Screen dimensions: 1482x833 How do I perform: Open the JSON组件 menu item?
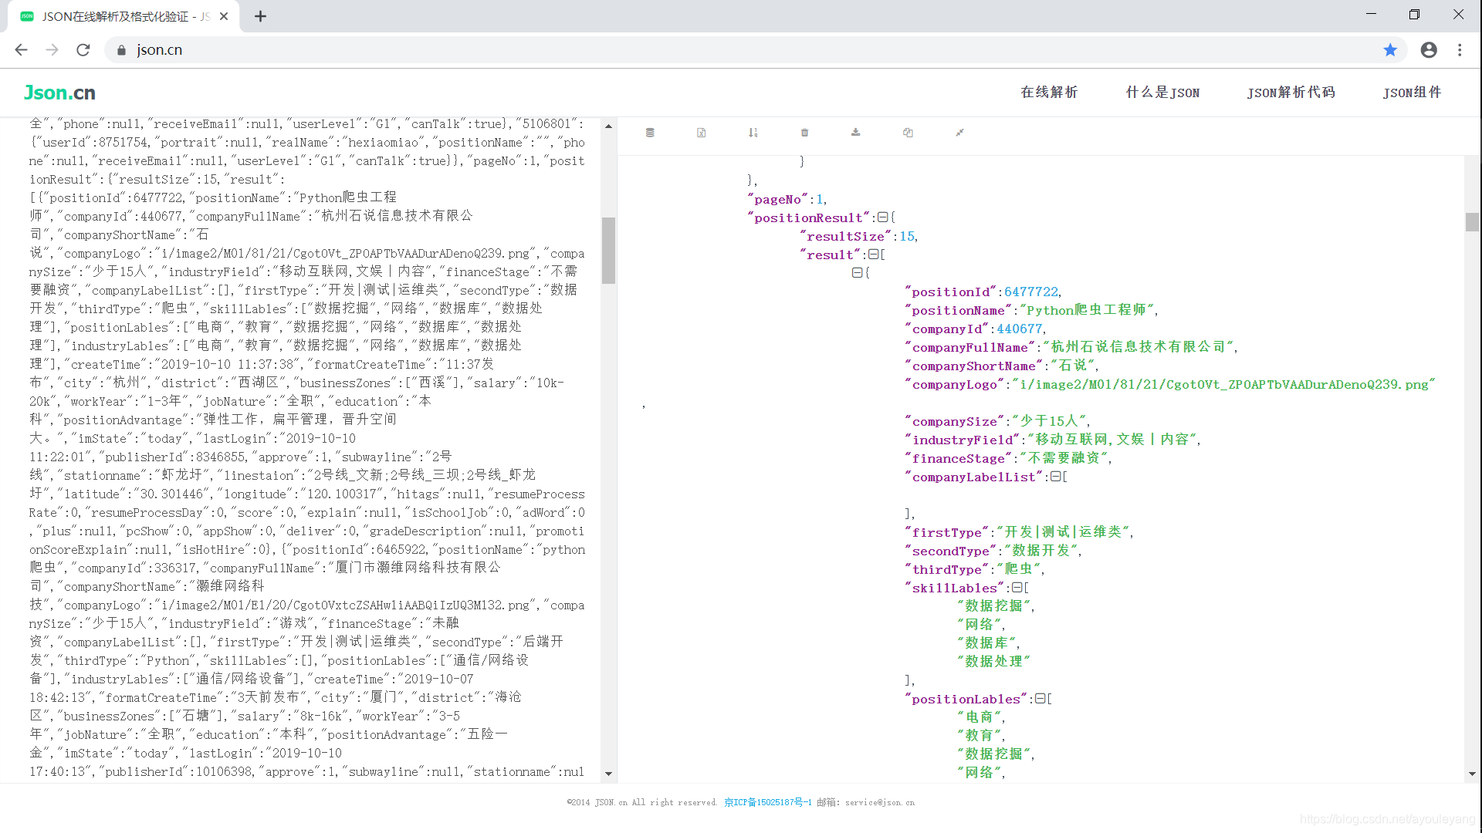(1412, 93)
